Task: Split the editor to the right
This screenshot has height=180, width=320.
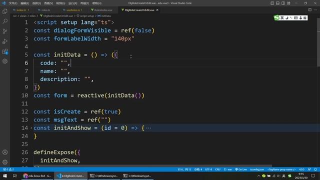Action: [x=310, y=10]
